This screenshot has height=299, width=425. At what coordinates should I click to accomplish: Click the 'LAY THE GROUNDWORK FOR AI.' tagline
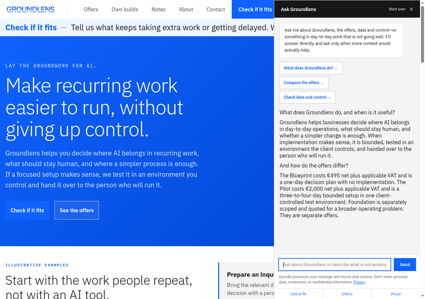(51, 66)
